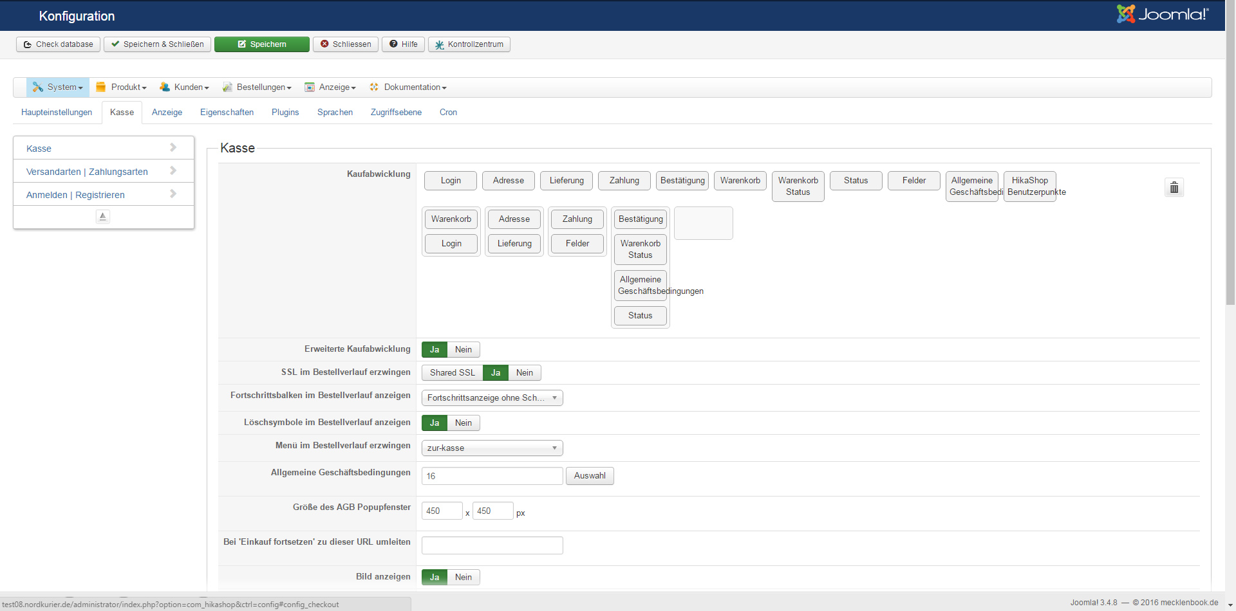Open the Kontrollzentrum toolbar button

[469, 44]
